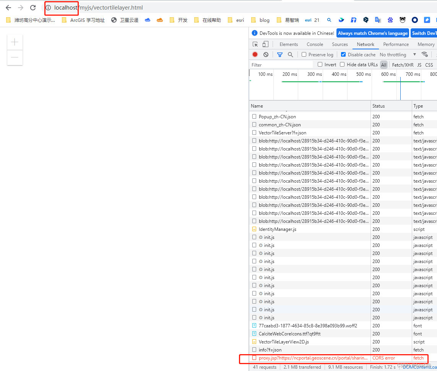
Task: Select the proxy.jsp CORS error request
Action: 343,358
